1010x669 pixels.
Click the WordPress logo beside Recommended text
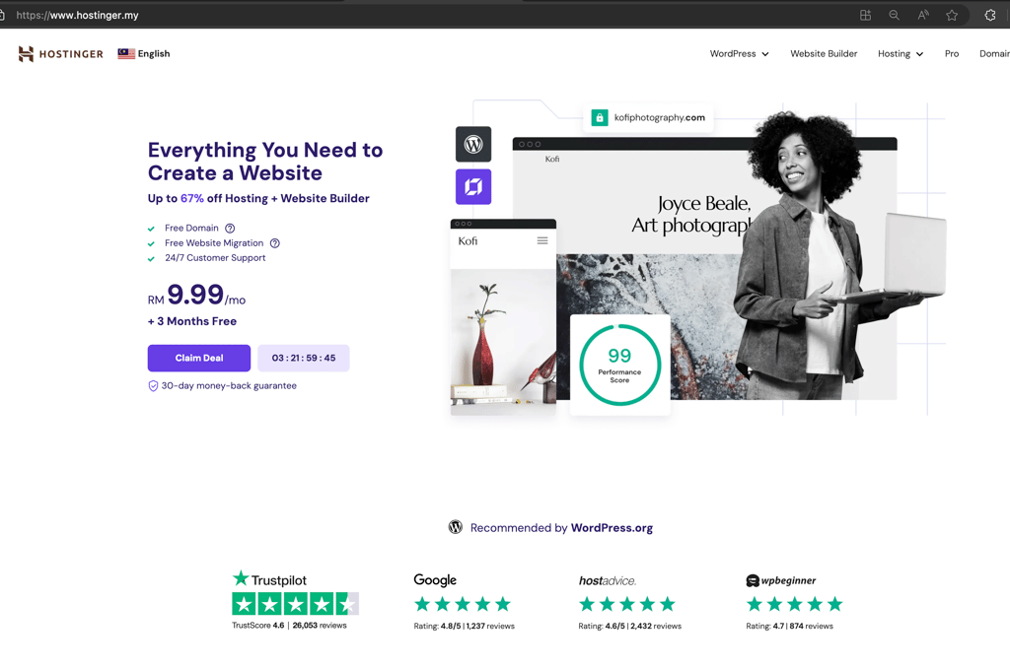[456, 527]
